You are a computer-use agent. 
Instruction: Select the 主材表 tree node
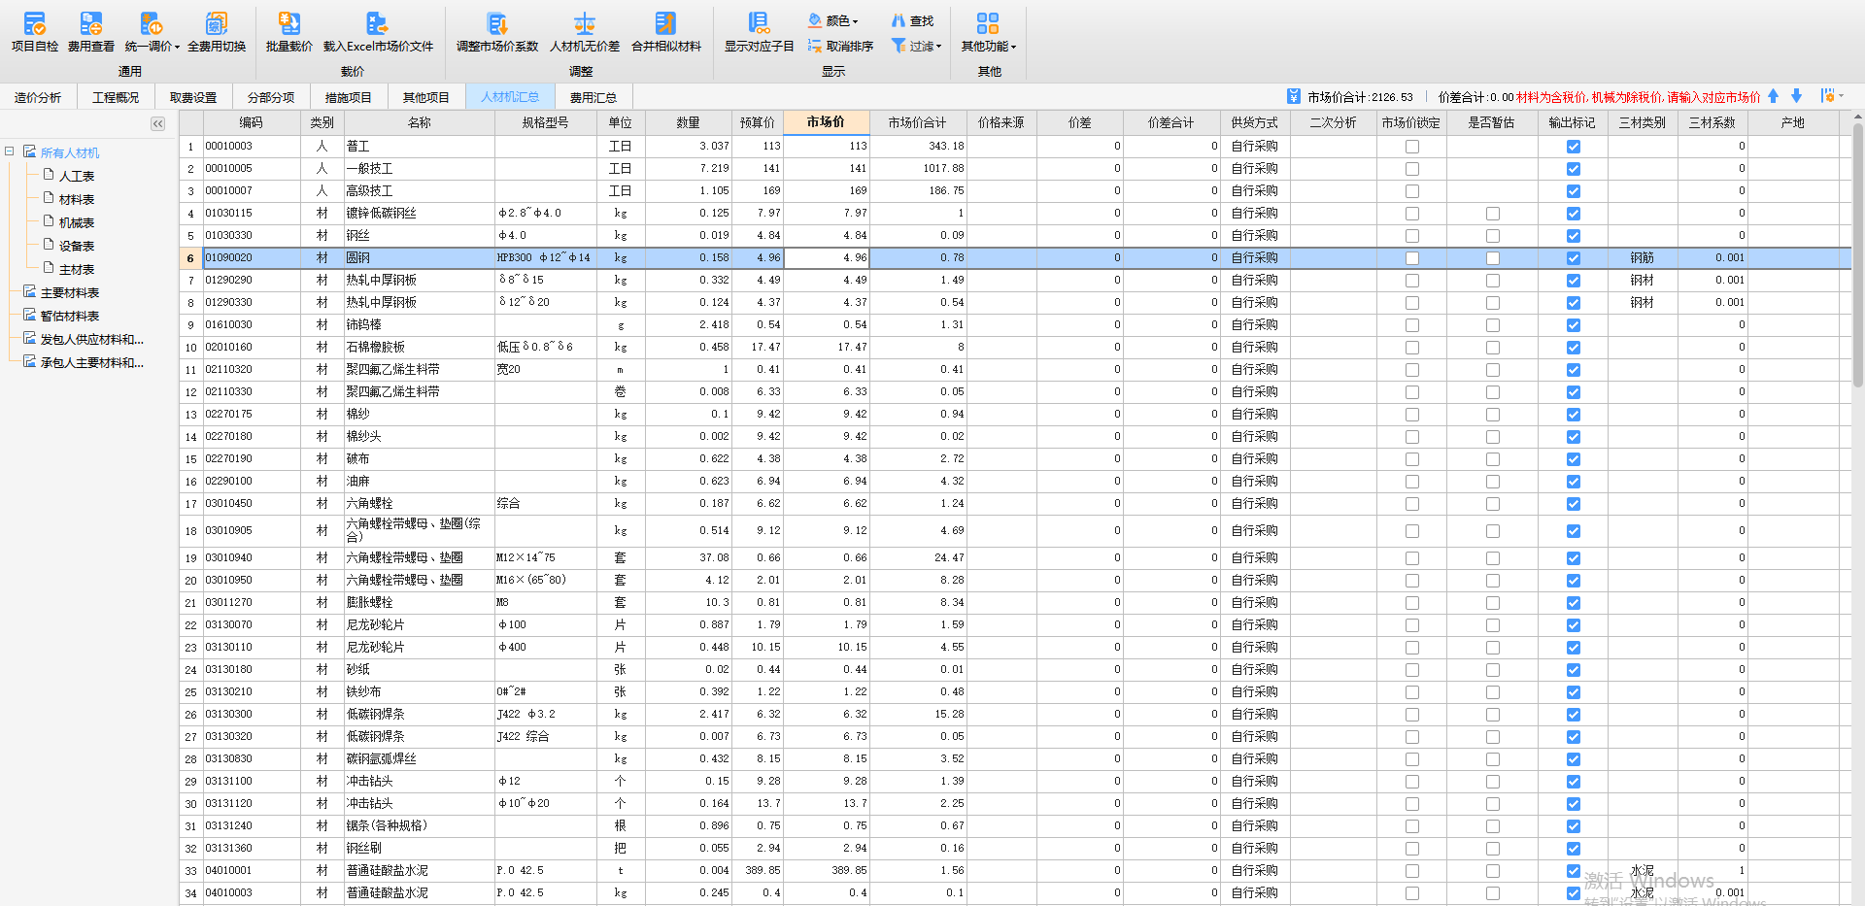[77, 269]
